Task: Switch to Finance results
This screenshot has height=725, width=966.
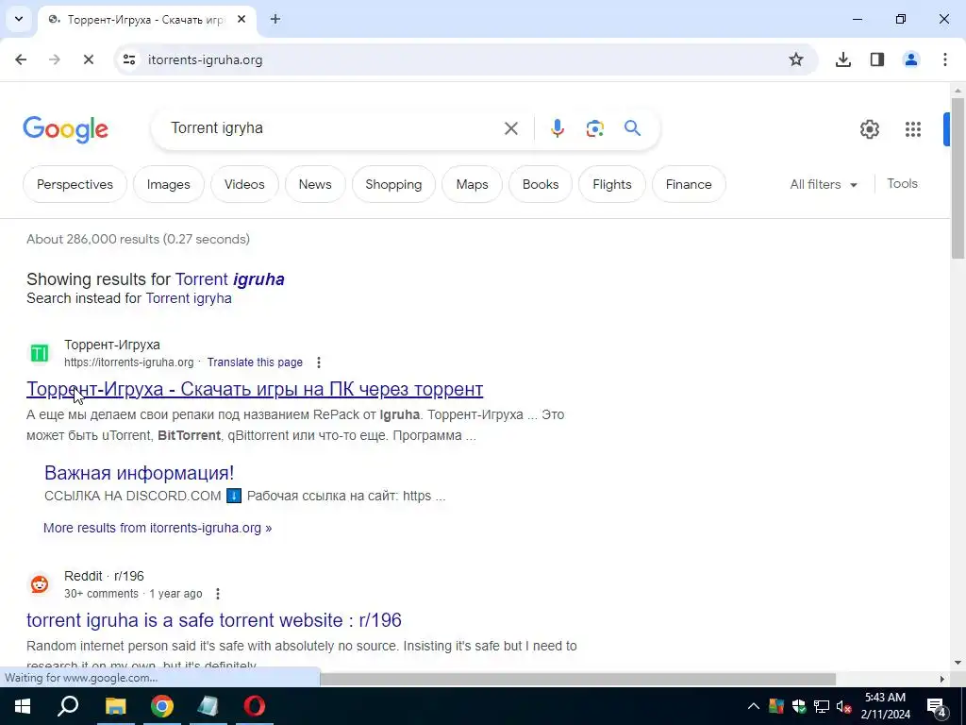Action: (689, 184)
